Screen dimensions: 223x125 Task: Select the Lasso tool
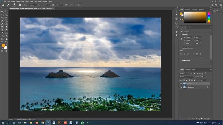2,15
